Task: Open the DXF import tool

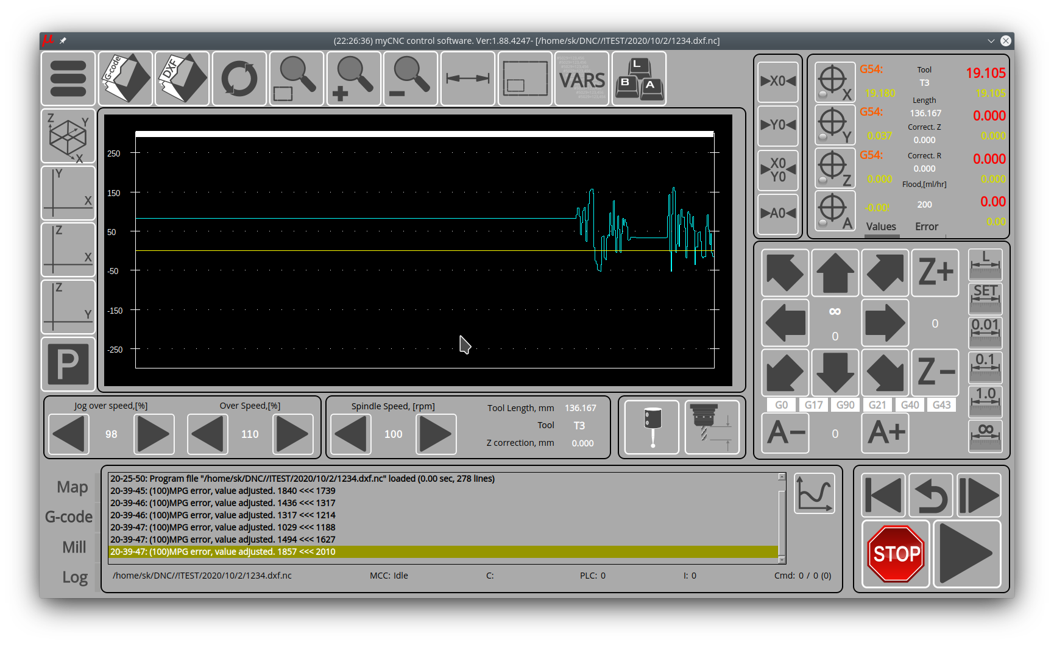Action: [182, 79]
